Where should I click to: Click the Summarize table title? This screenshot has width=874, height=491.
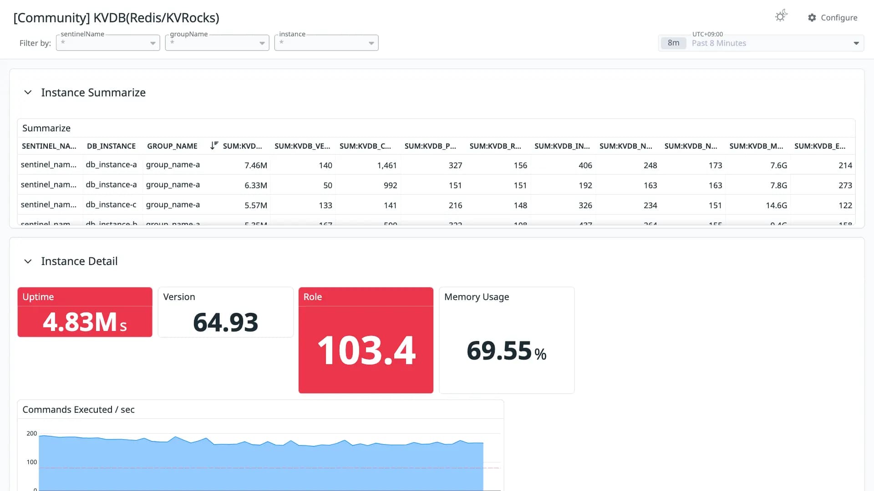(46, 128)
